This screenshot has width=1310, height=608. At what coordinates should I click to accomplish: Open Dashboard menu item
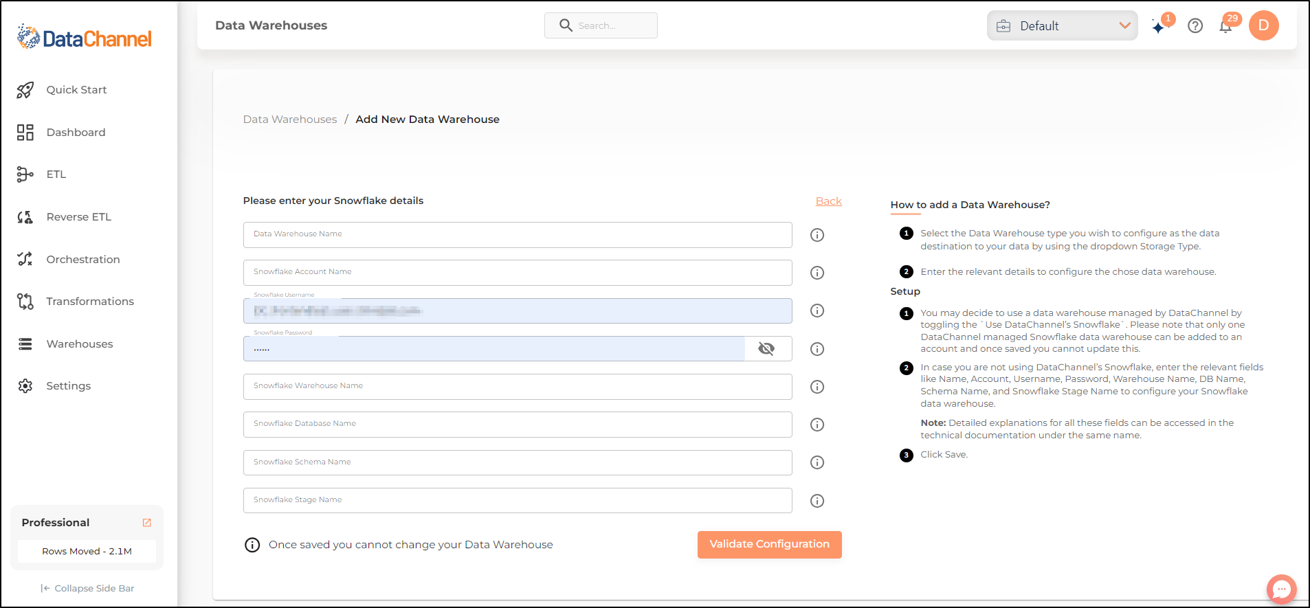[76, 133]
